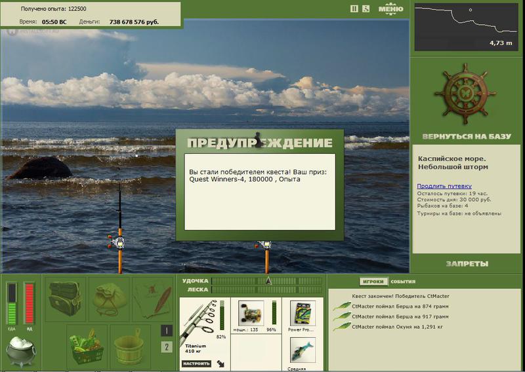
Task: Click the reel durability 96% value
Action: pos(271,329)
